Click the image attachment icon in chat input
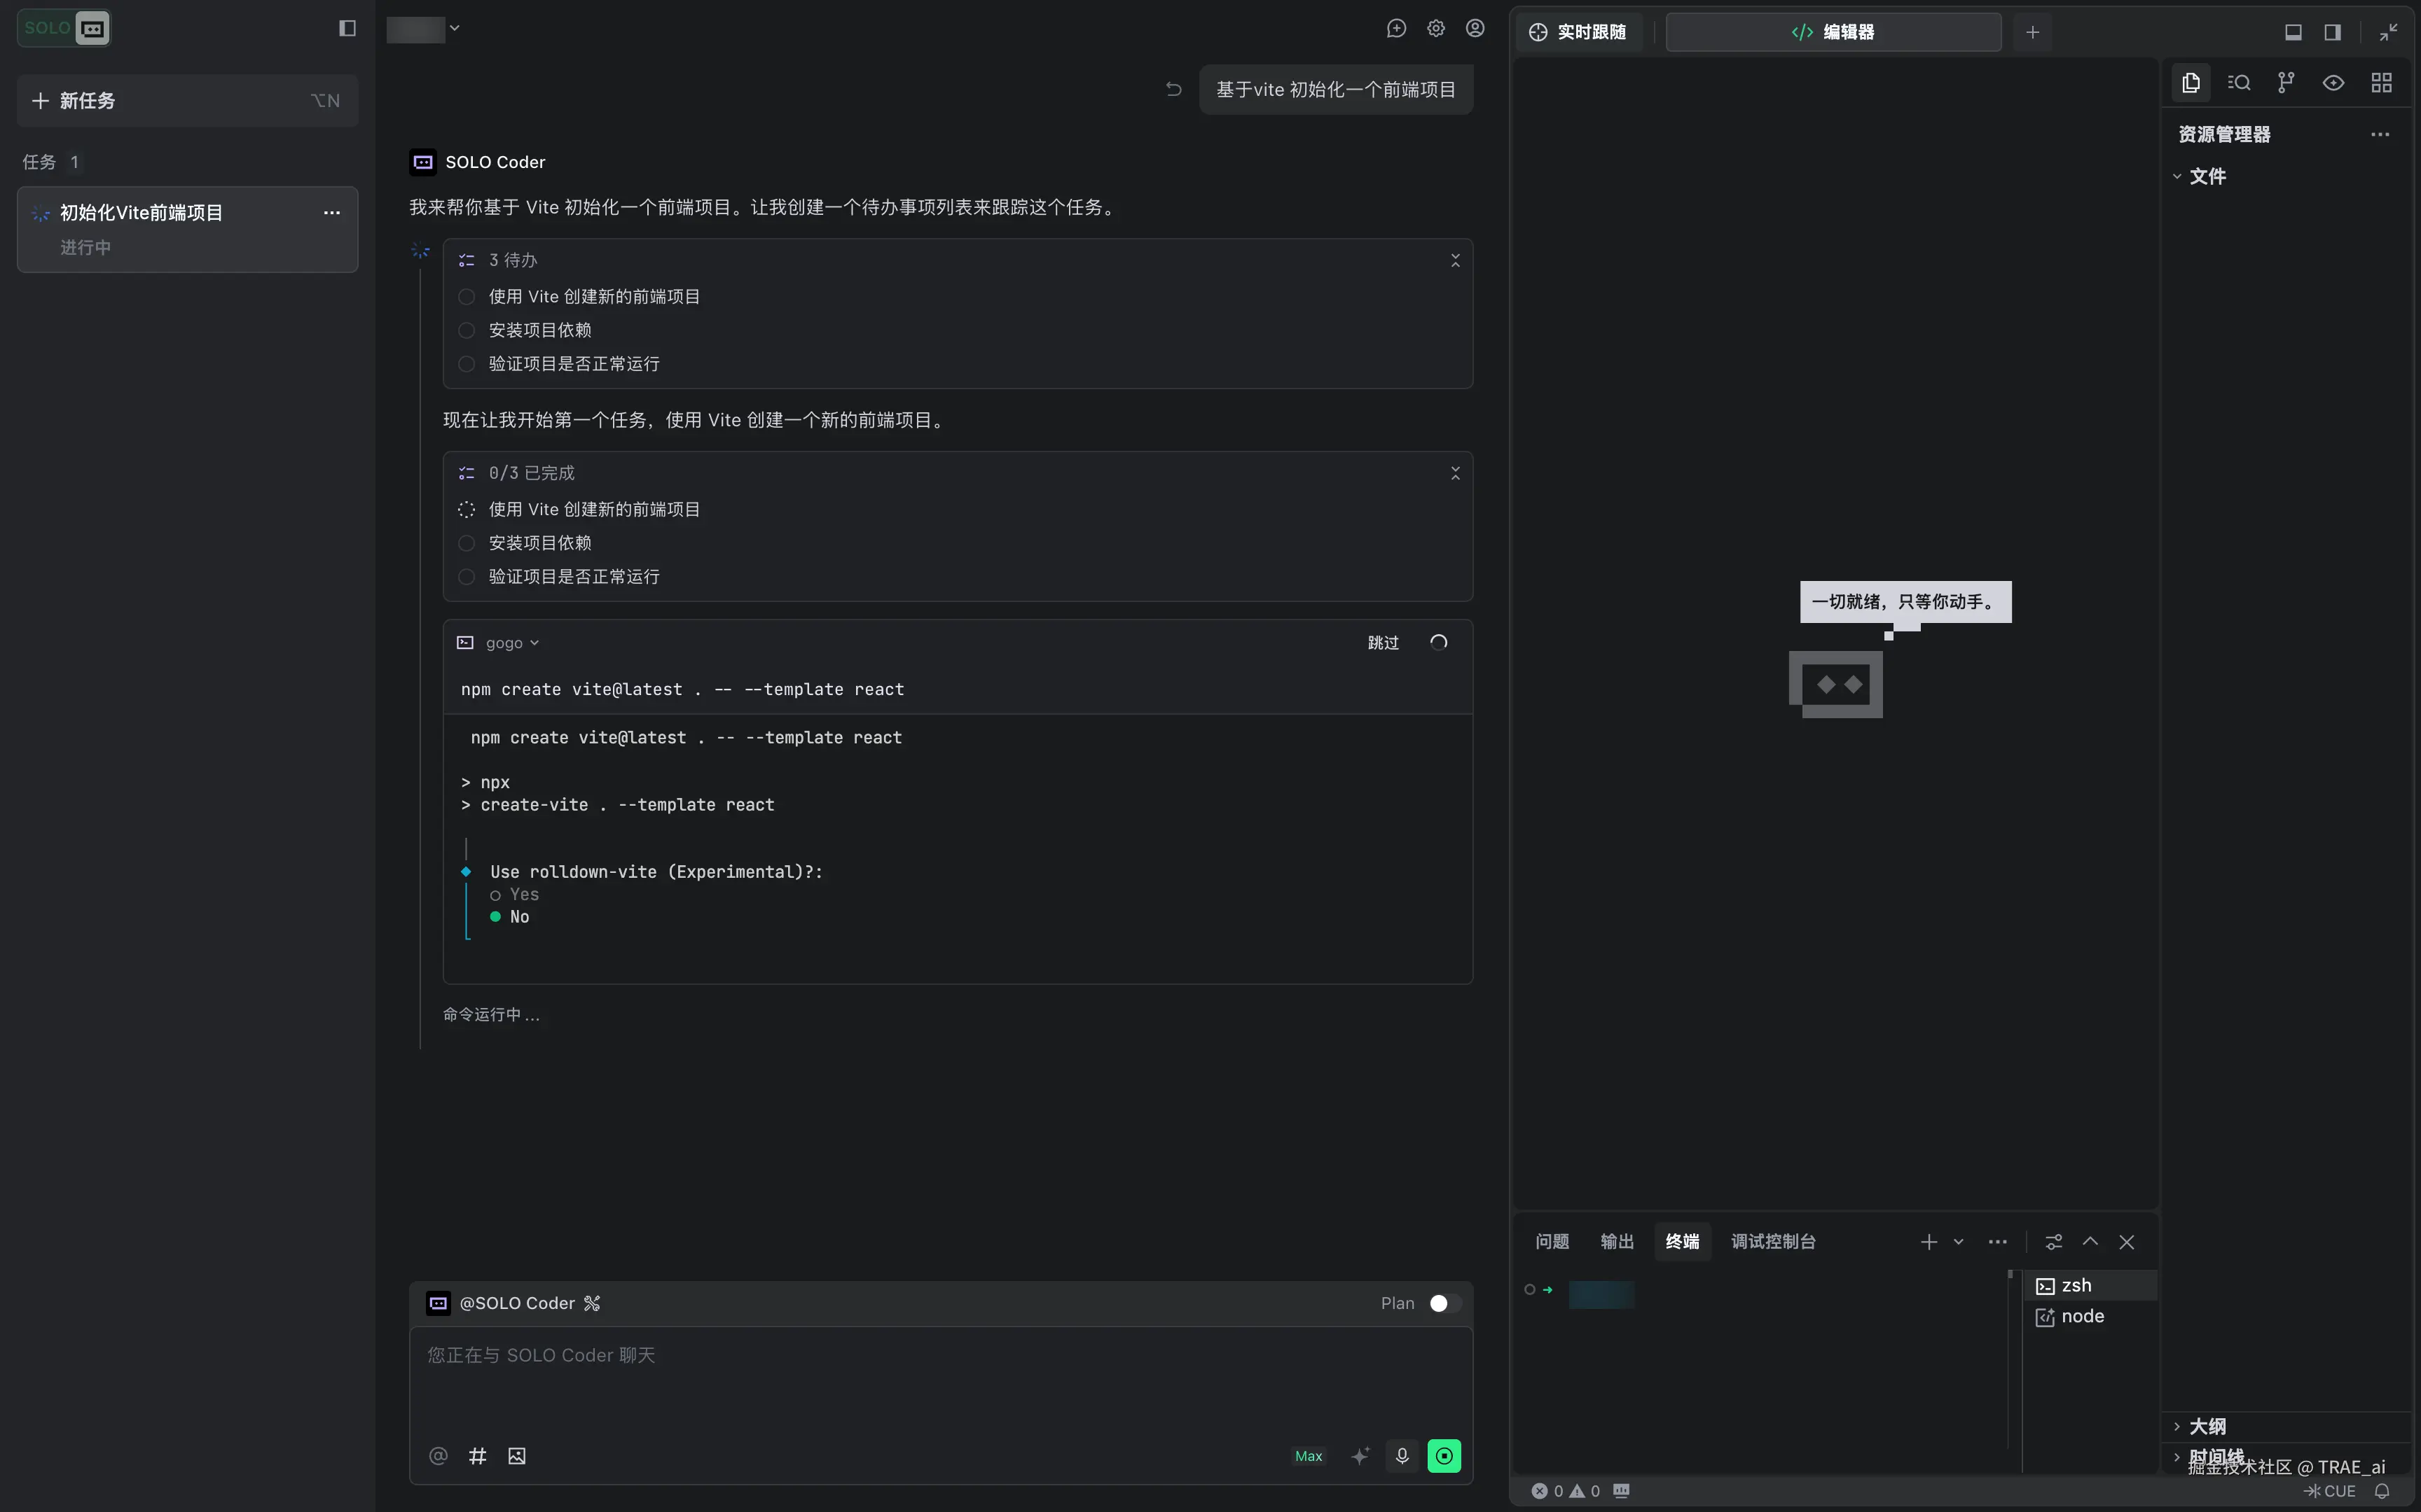Viewport: 2421px width, 1512px height. [x=516, y=1456]
